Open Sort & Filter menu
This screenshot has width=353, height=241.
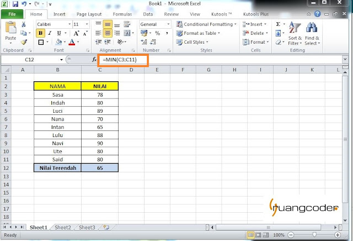coord(295,33)
